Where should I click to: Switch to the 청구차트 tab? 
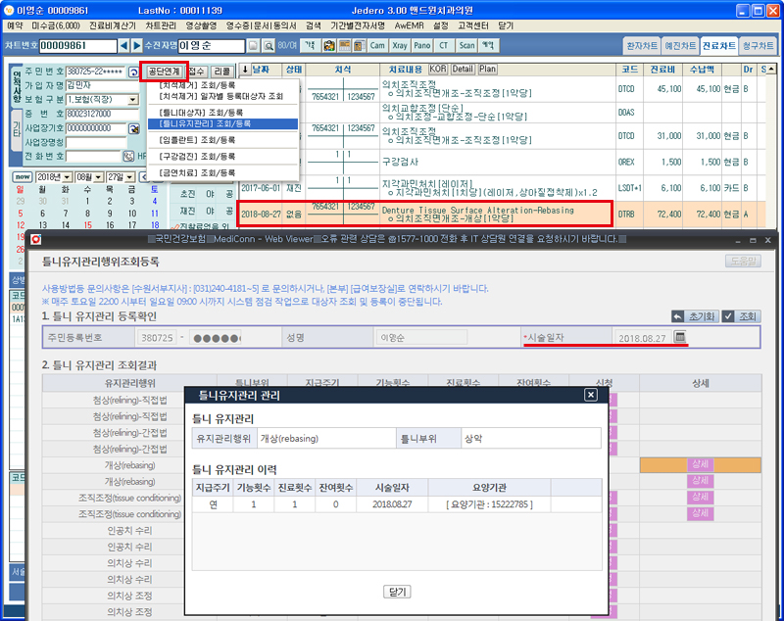(x=759, y=46)
